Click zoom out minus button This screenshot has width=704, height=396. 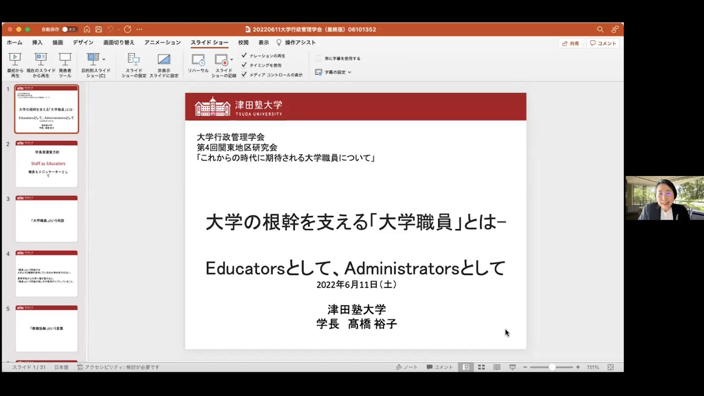click(x=525, y=367)
